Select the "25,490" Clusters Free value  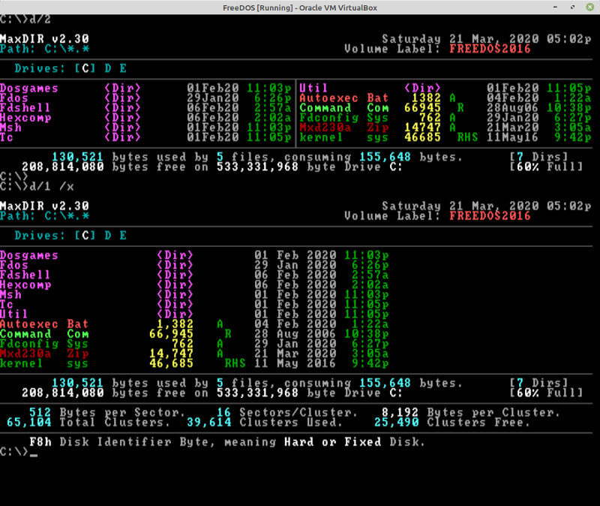(x=397, y=422)
